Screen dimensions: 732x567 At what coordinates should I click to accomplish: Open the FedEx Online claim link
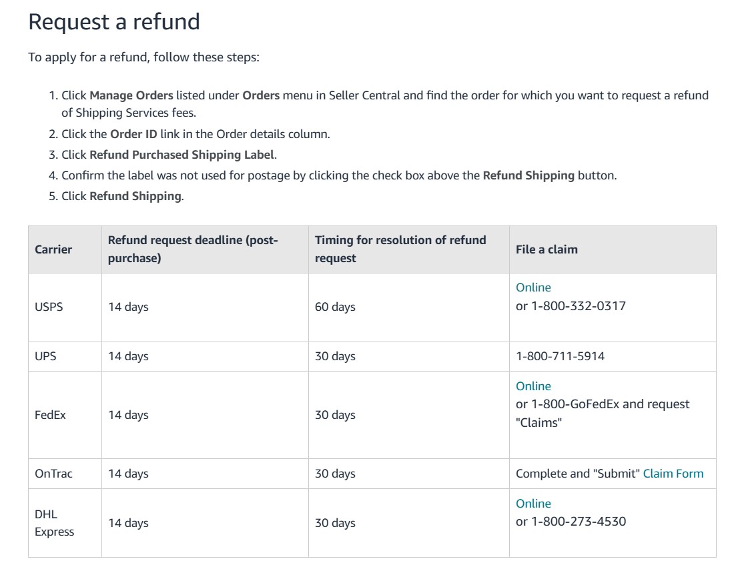[x=533, y=386]
